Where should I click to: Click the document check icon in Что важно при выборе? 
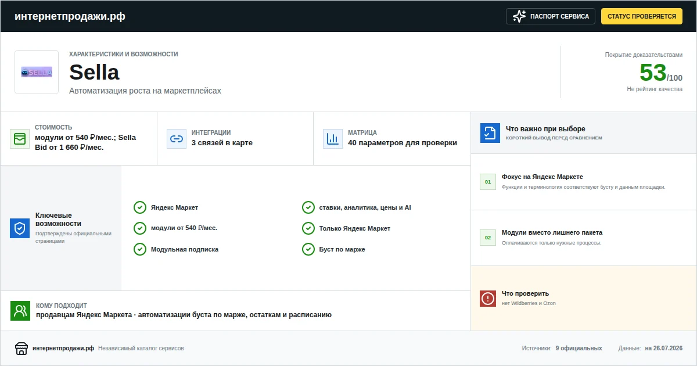click(x=490, y=132)
